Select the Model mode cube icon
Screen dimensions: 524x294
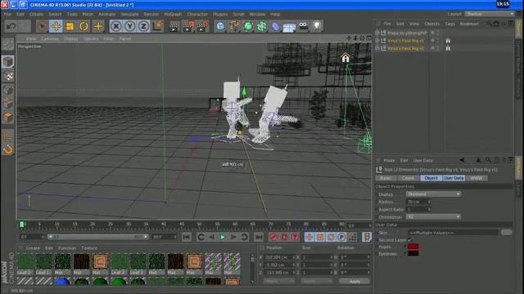(7, 62)
